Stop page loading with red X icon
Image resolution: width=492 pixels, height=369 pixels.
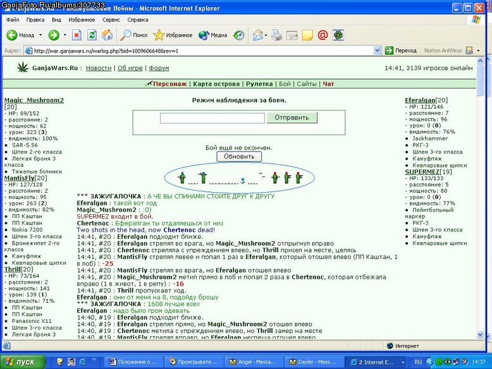[77, 35]
